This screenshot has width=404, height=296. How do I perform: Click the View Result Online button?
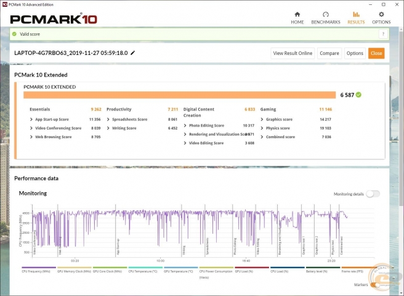click(x=293, y=53)
